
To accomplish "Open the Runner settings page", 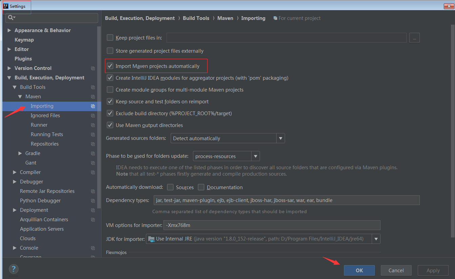I will [39, 125].
